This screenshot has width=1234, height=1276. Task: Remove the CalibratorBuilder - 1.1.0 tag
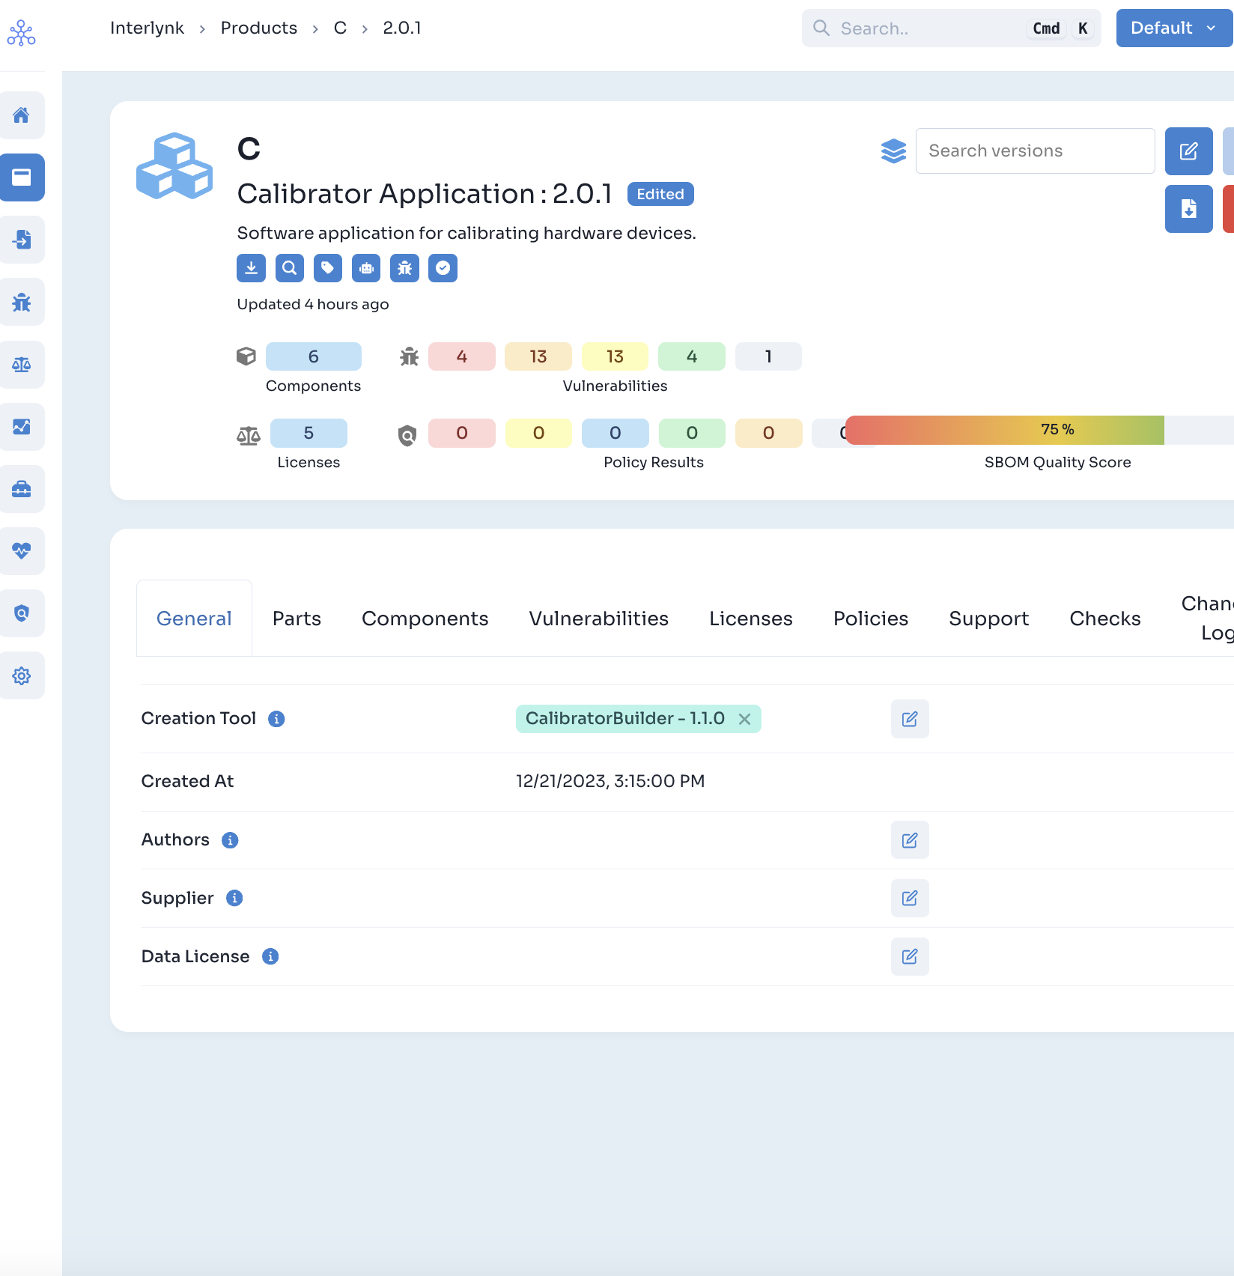point(744,719)
